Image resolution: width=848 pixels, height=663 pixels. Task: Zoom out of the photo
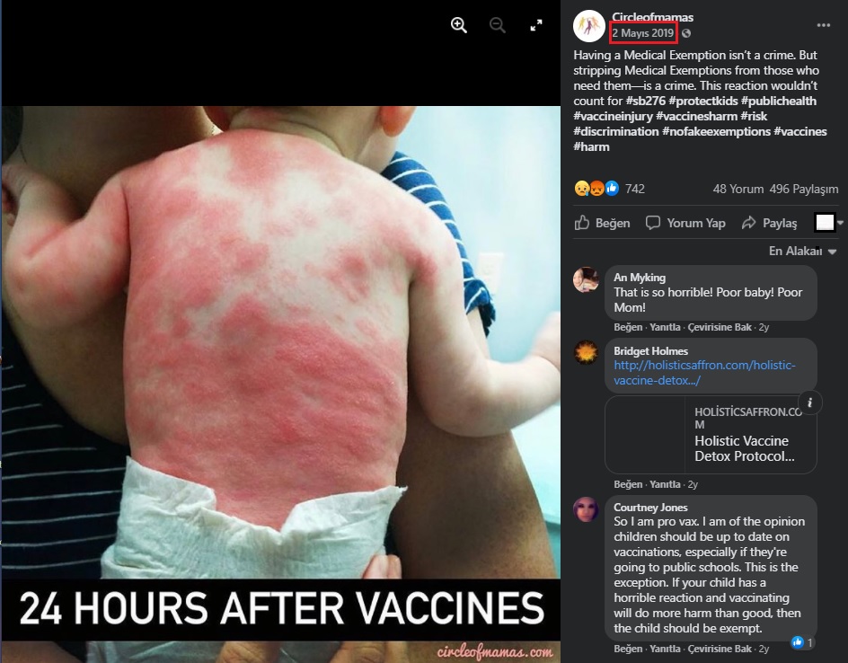[497, 25]
